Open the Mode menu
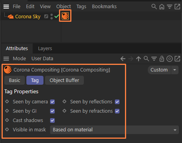 click(19, 59)
